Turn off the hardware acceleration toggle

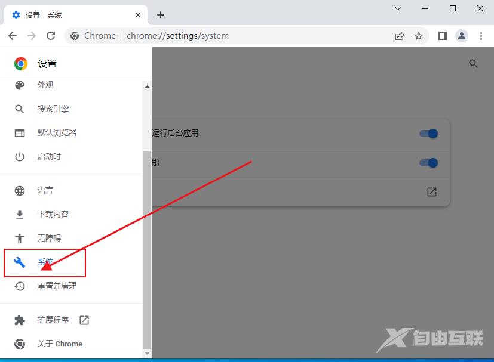tap(428, 162)
